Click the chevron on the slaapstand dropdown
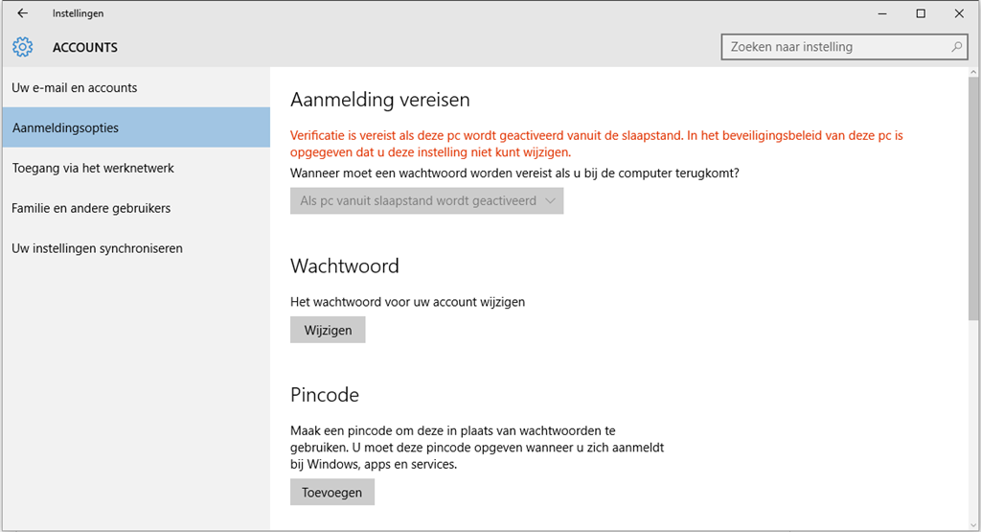This screenshot has width=981, height=532. tap(550, 201)
